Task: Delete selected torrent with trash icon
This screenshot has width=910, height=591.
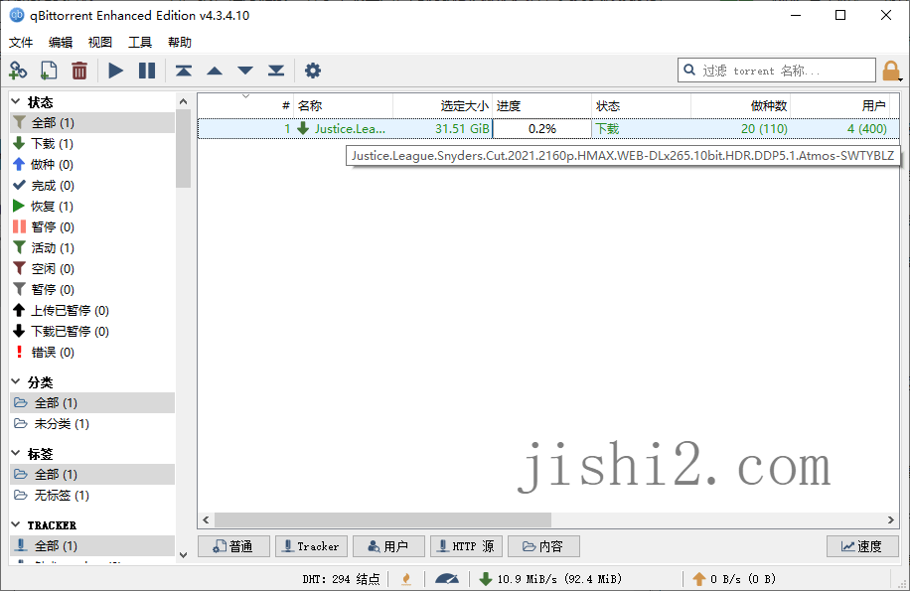Action: 79,71
